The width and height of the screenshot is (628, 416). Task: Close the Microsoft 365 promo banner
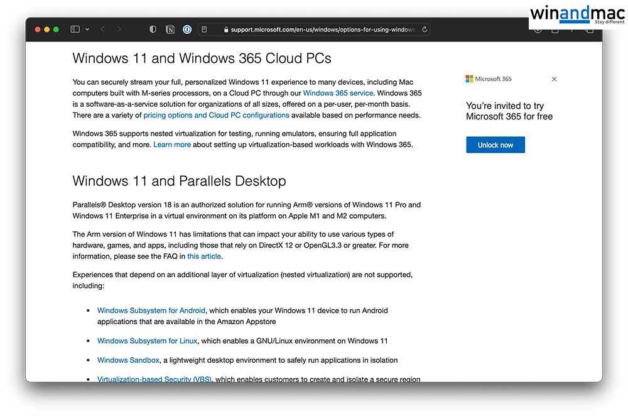[x=554, y=79]
